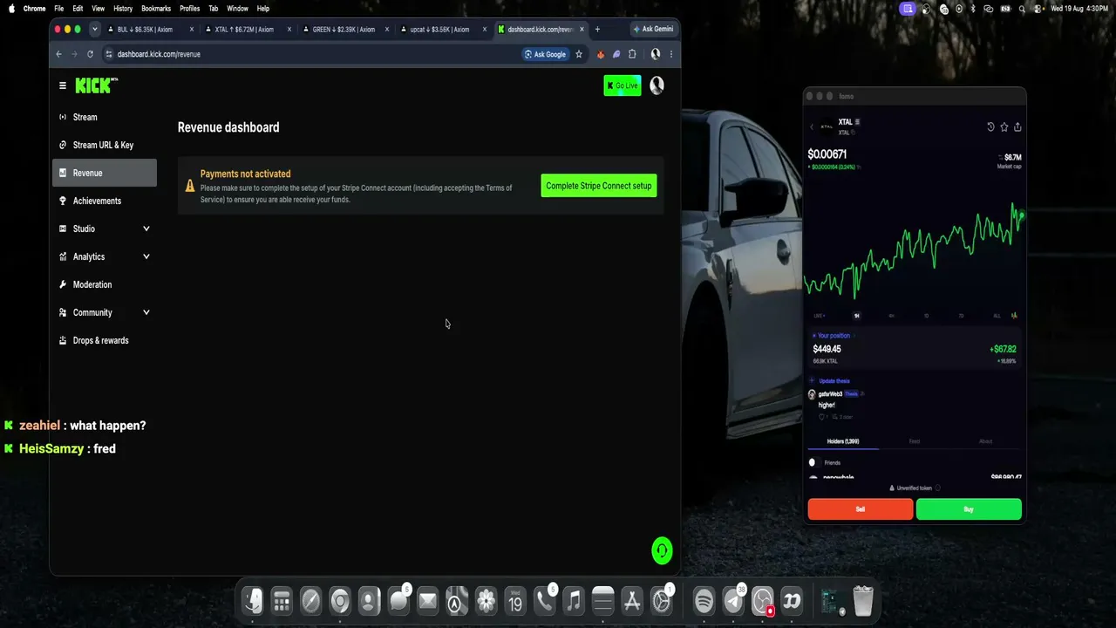
Task: Toggle the Kick sidebar hamburger menu
Action: click(x=63, y=85)
